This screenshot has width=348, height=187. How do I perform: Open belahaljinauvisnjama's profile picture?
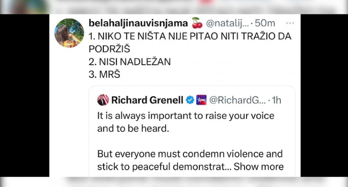click(x=69, y=33)
